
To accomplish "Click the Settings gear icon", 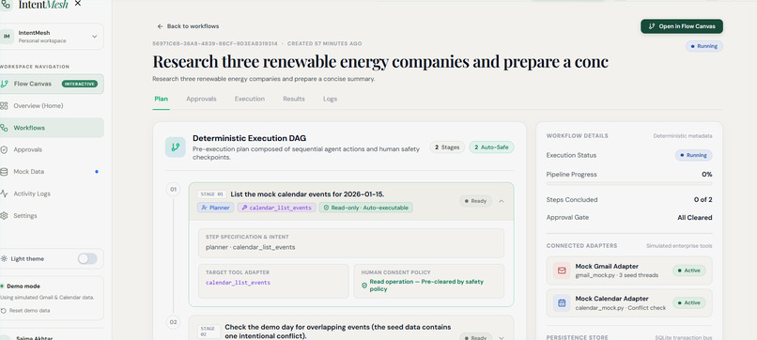I will [x=4, y=215].
